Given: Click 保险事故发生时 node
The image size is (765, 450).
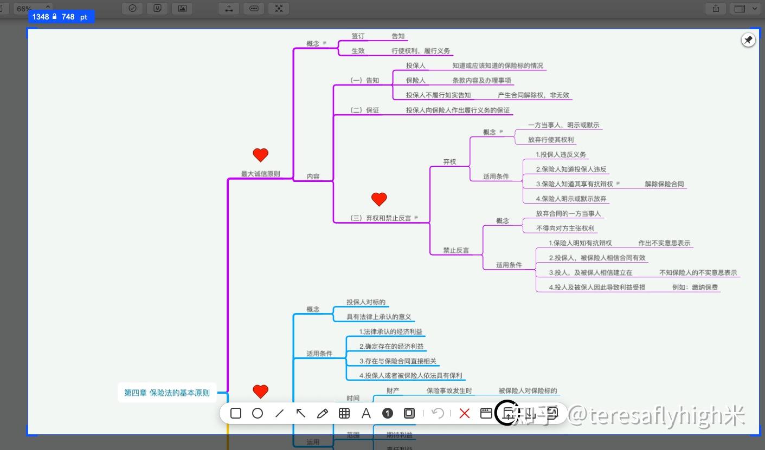Looking at the screenshot, I should (x=449, y=390).
